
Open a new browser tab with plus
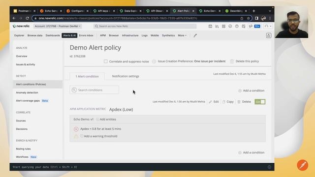[x=254, y=11]
